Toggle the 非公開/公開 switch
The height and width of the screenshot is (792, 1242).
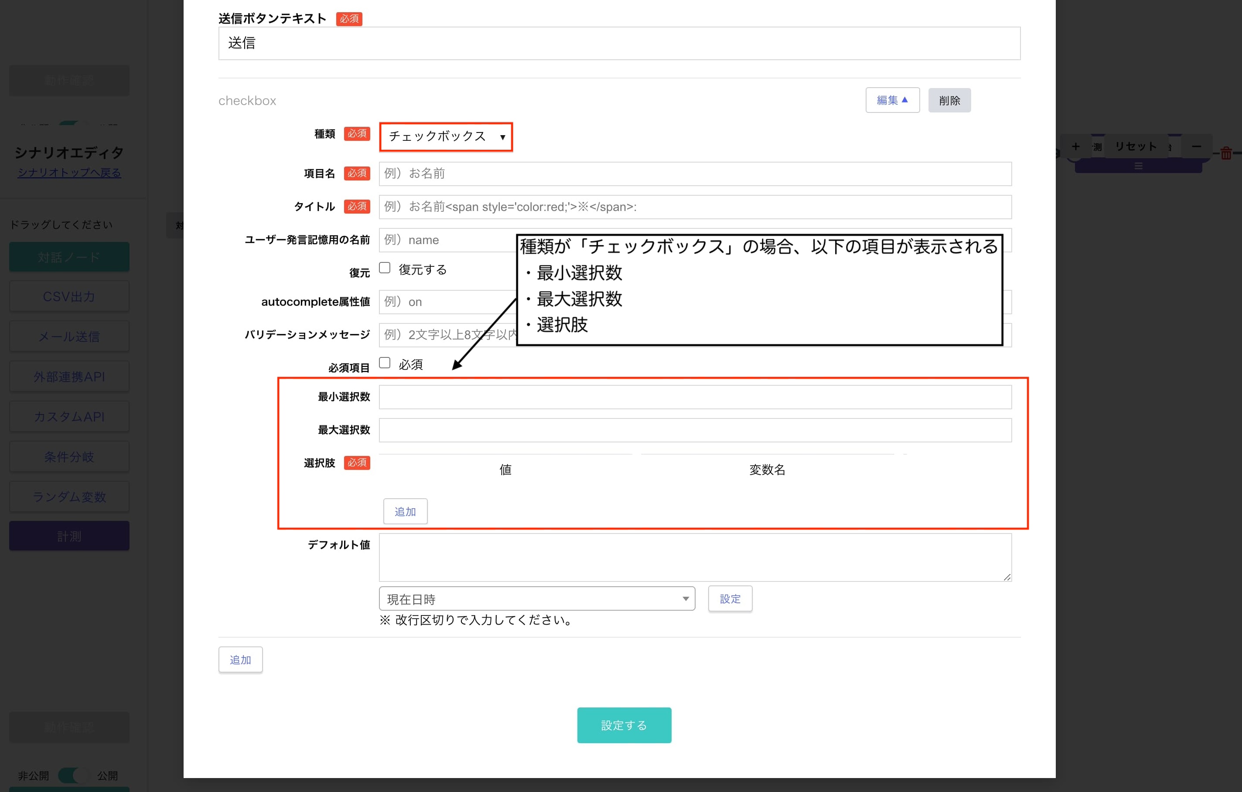click(x=73, y=775)
